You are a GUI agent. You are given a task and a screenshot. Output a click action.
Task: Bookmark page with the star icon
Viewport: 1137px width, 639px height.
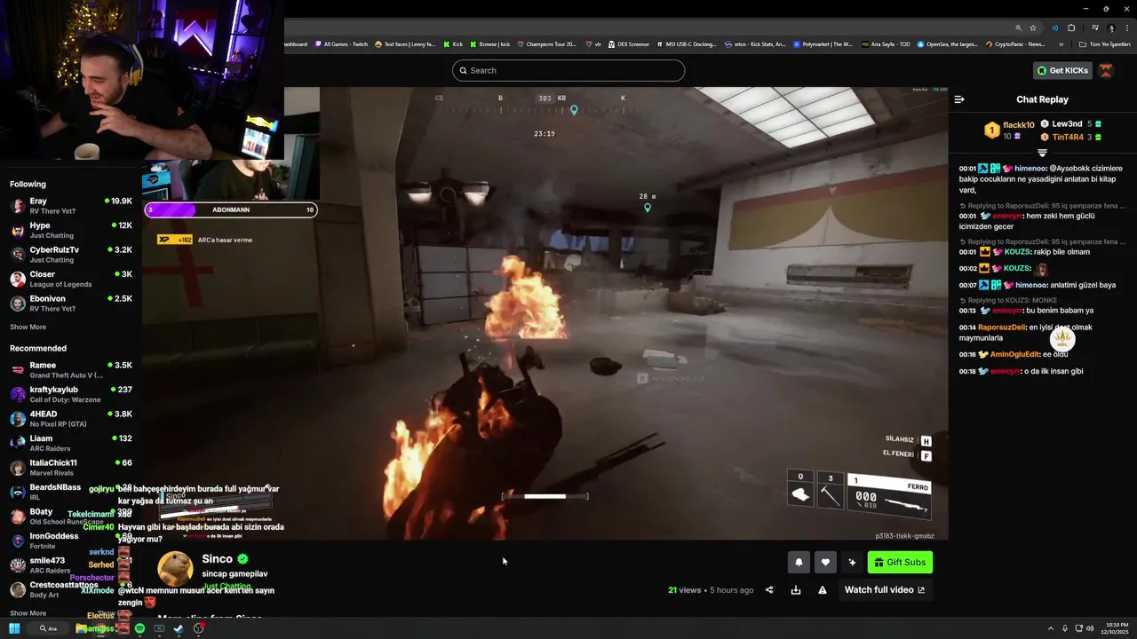click(x=1033, y=28)
